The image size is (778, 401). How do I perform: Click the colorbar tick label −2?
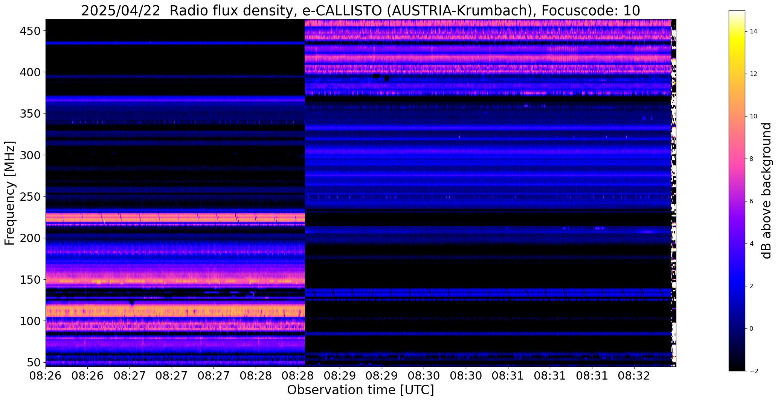[x=754, y=371]
